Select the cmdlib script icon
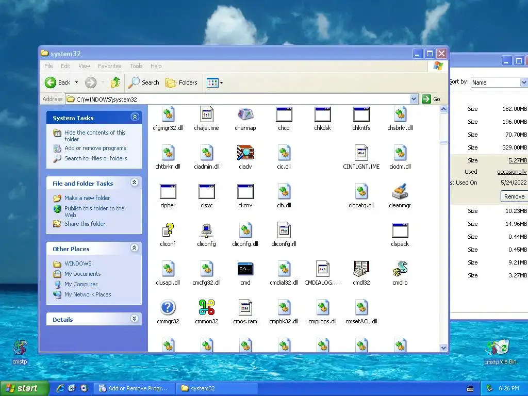 pos(400,269)
